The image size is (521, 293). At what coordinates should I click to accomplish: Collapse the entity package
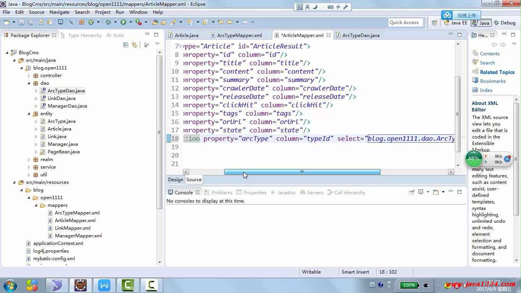pos(29,114)
